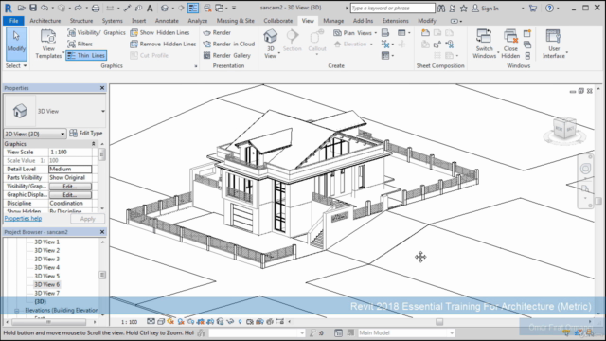The image size is (606, 341).
Task: Select 3D View 1 in Project Browser
Action: 46,242
